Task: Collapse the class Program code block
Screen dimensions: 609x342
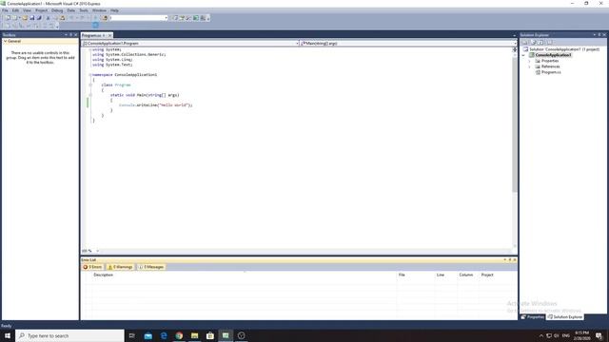Action: pyautogui.click(x=90, y=85)
